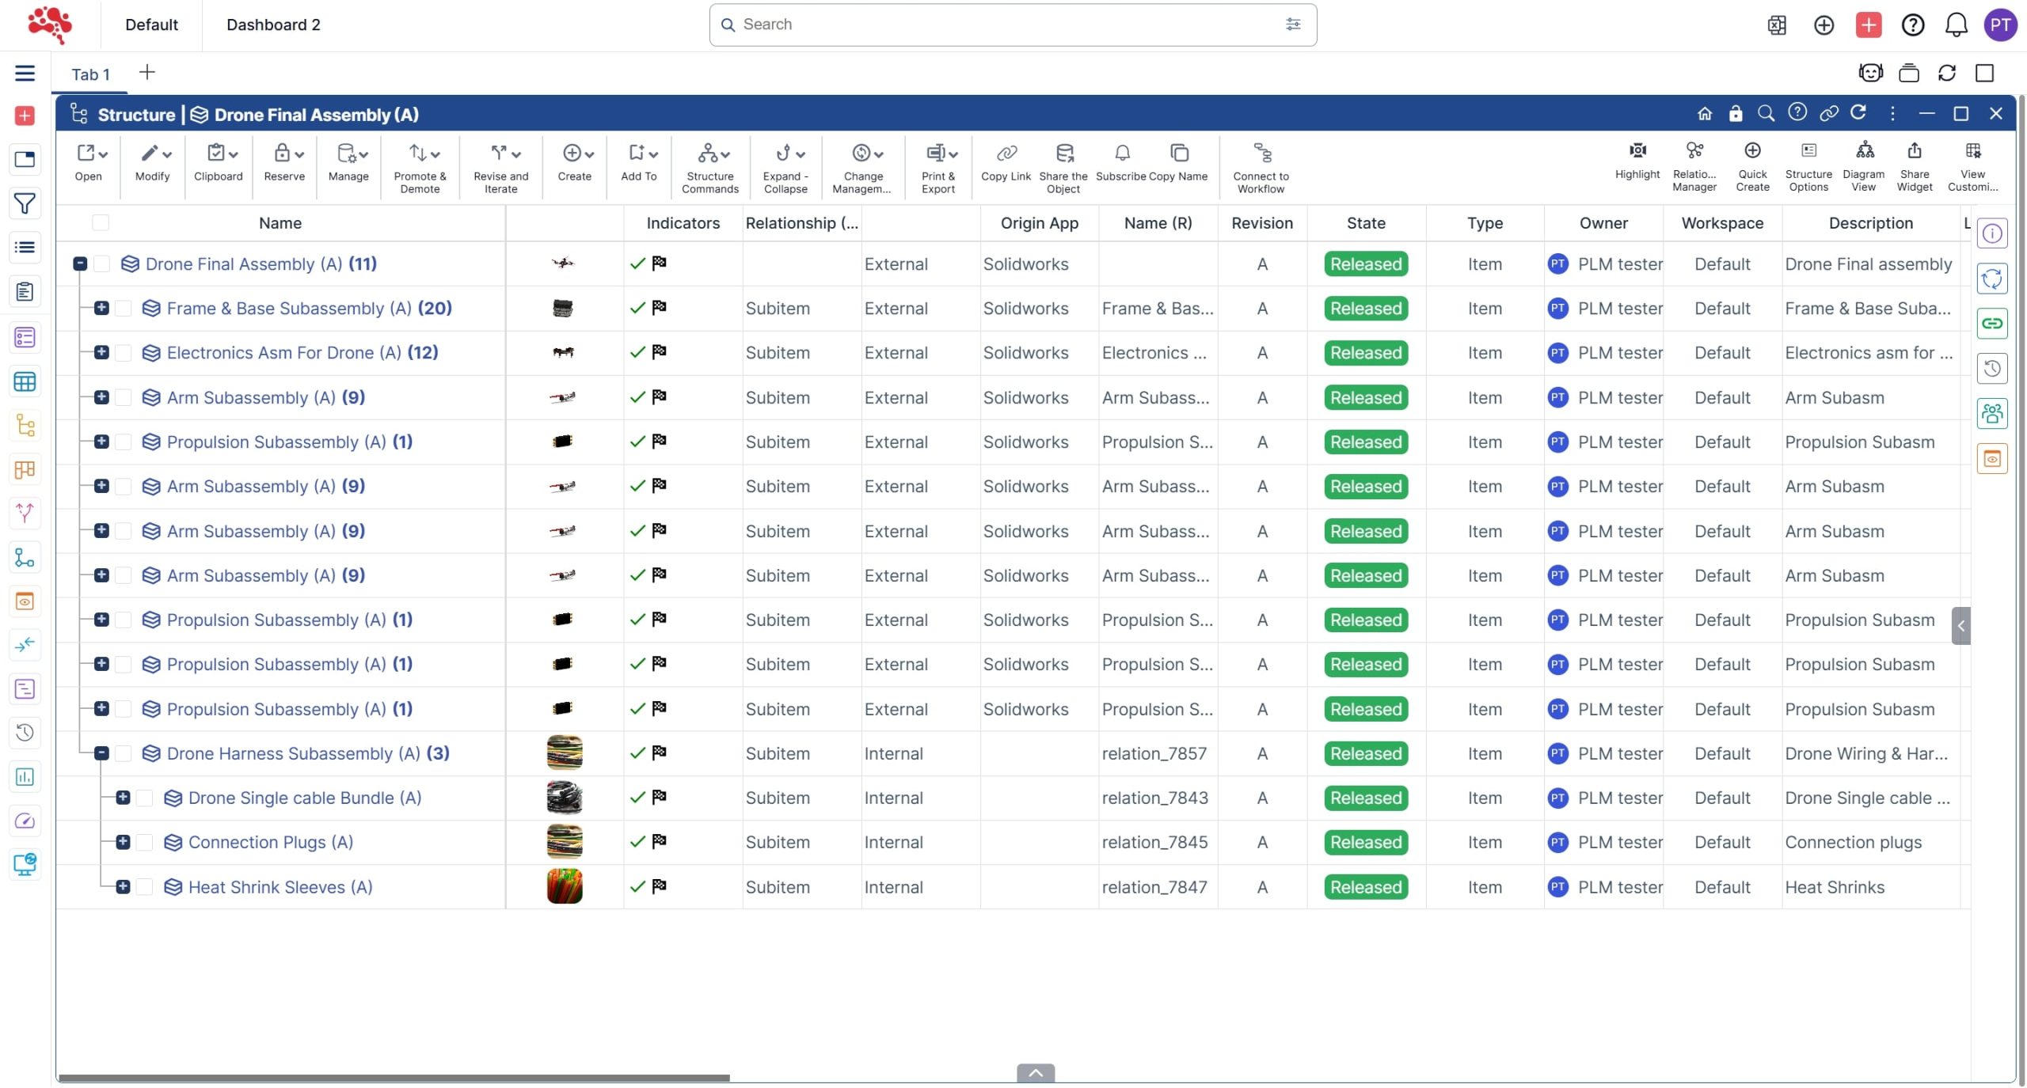Click the lock icon in the Structure header
2027x1088 pixels.
(1735, 114)
